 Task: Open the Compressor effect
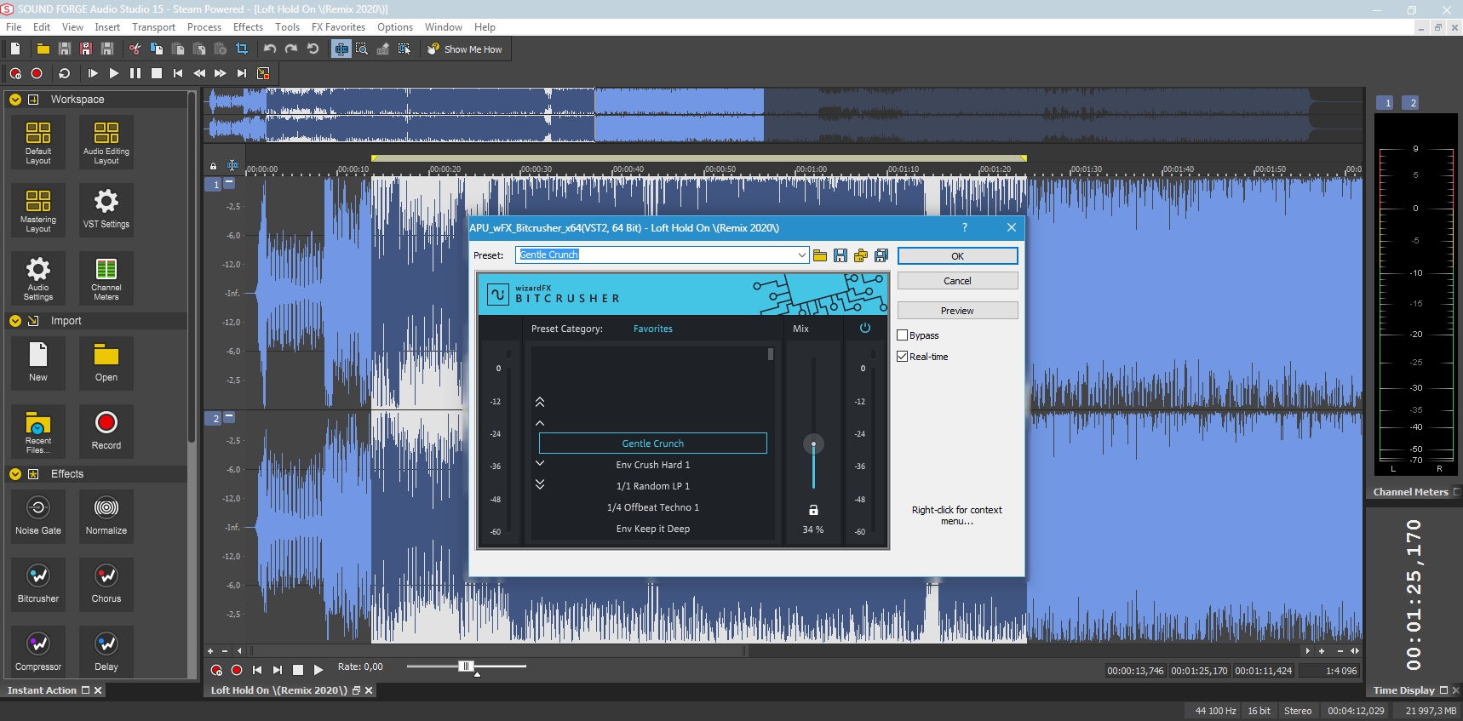point(38,651)
